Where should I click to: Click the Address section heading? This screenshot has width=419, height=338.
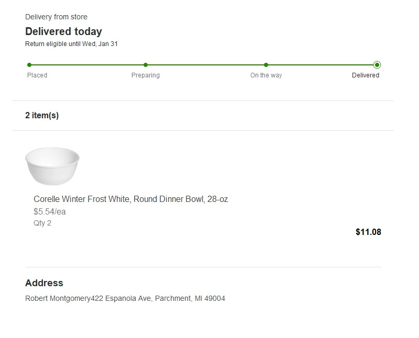point(44,283)
